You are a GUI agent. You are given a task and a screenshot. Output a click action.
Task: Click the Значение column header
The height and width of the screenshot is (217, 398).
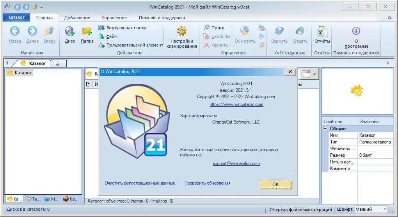pyautogui.click(x=375, y=122)
